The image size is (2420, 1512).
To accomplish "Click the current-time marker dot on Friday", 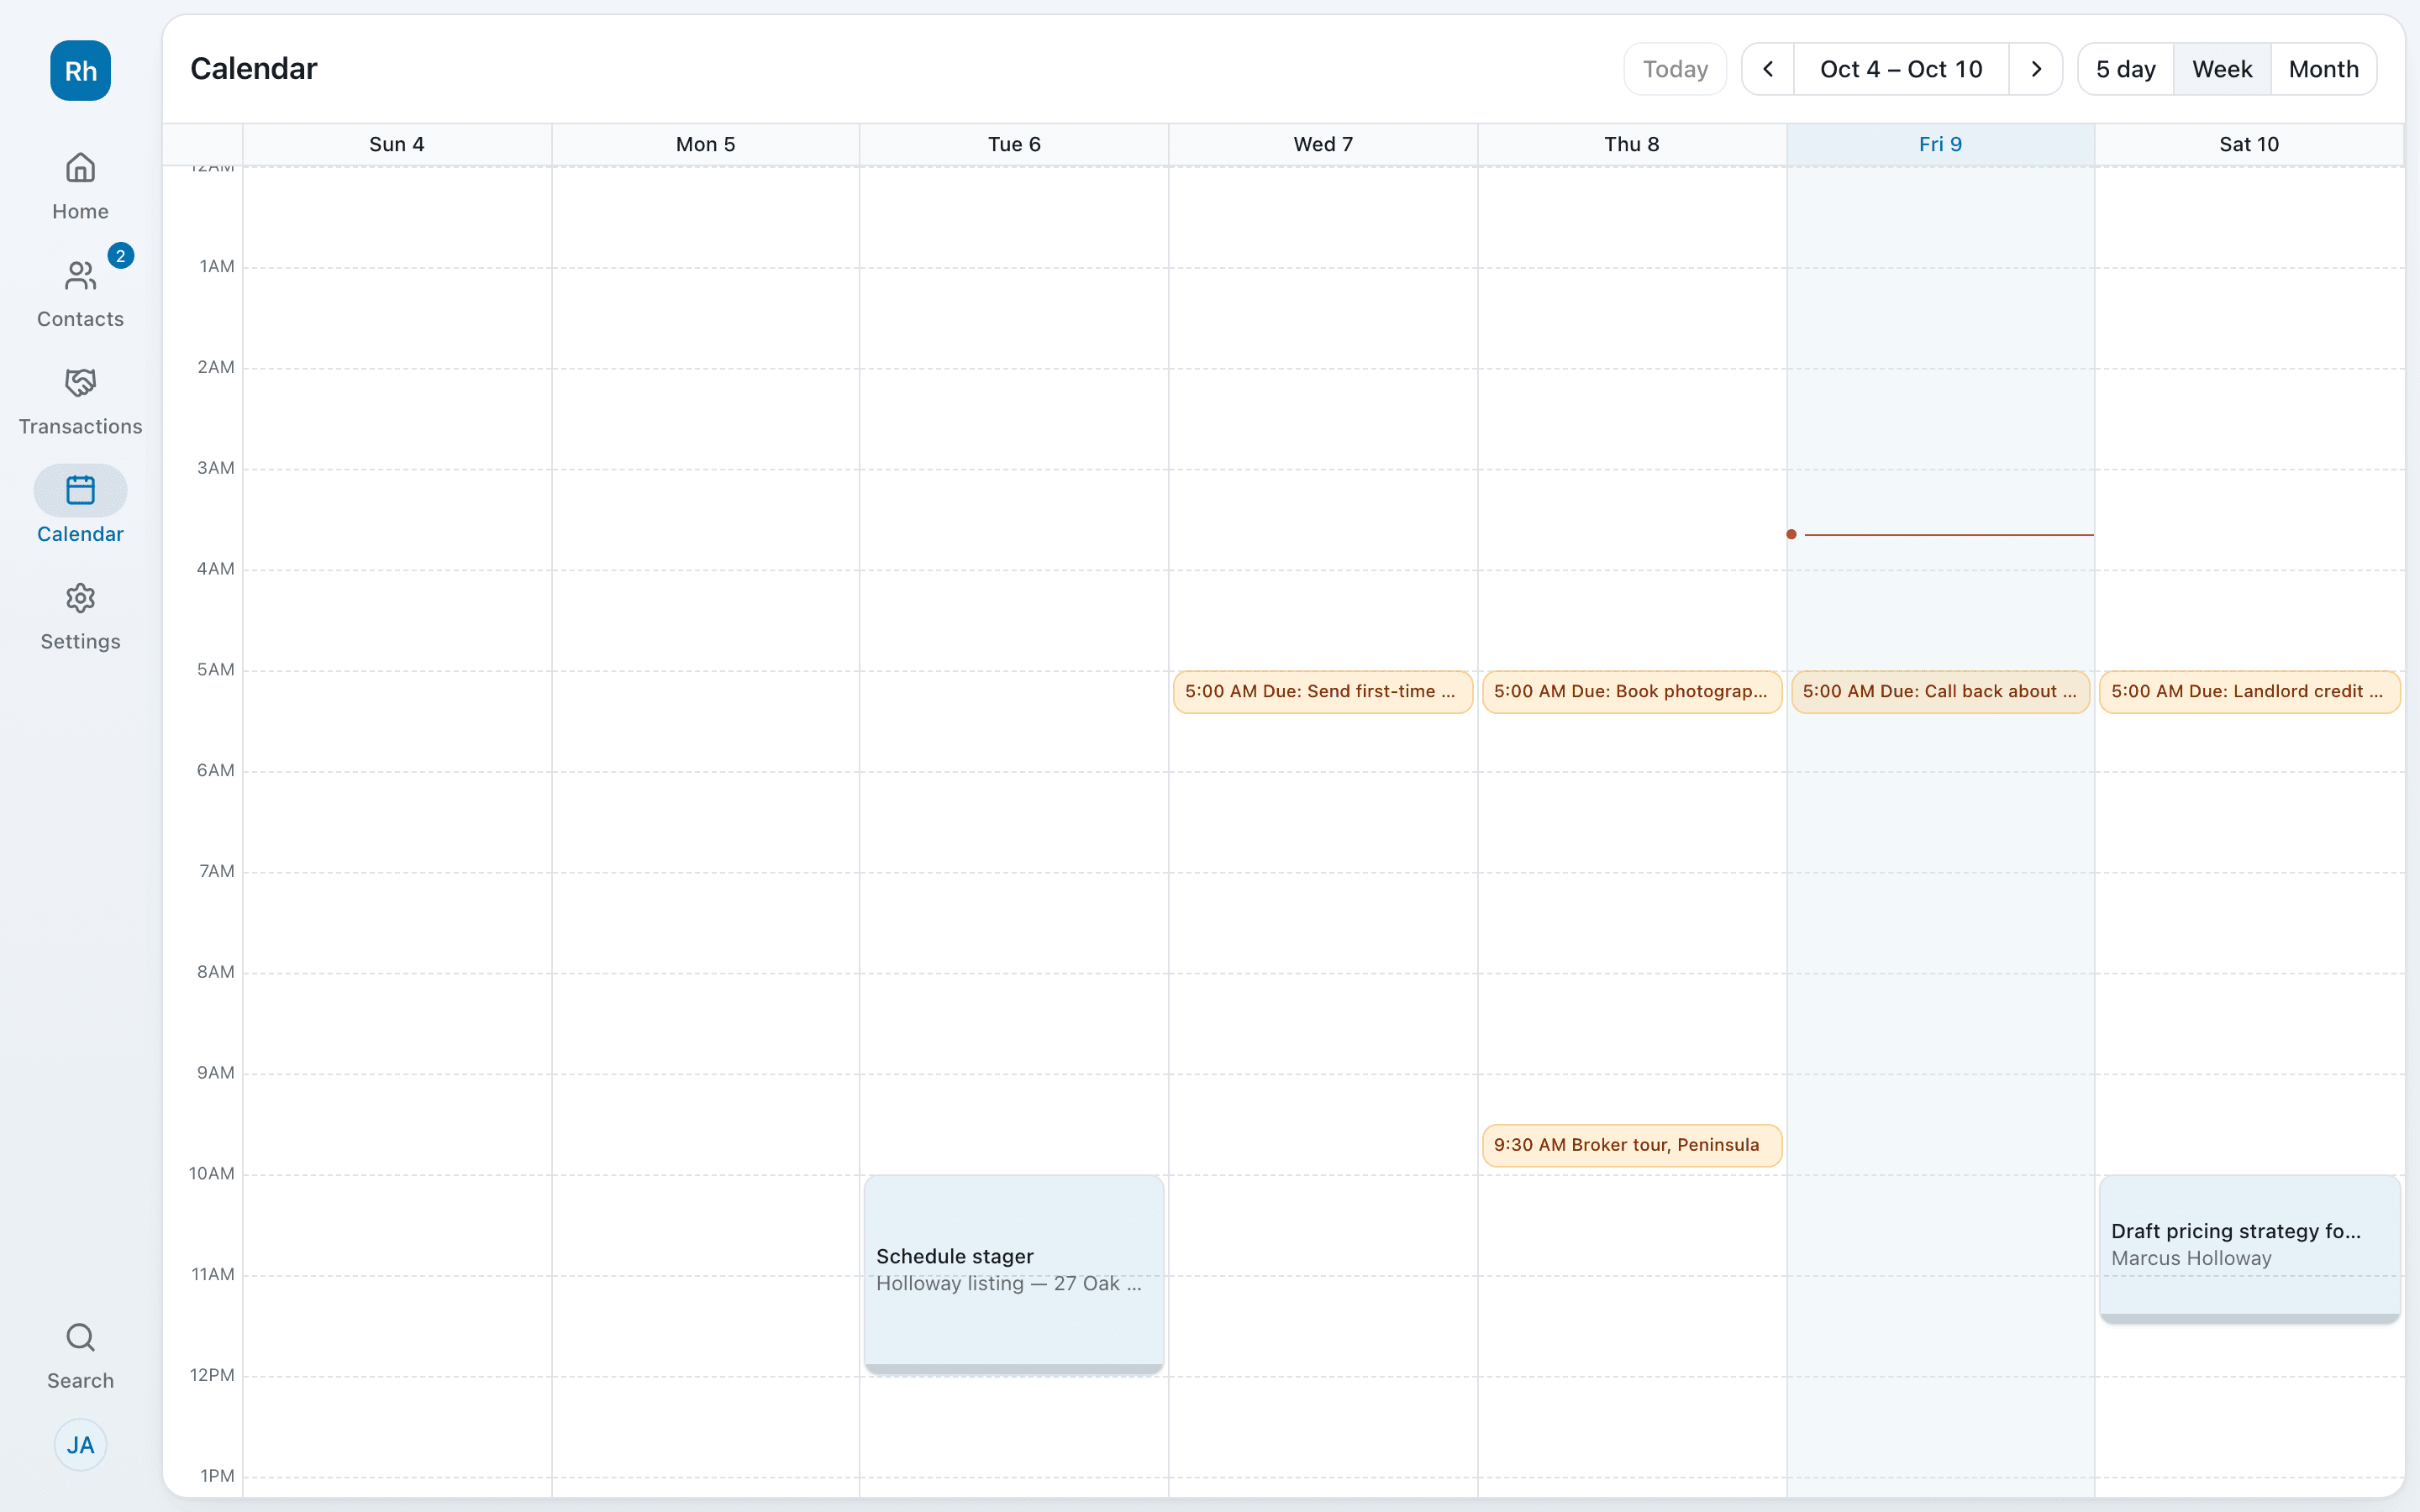I will click(x=1791, y=534).
